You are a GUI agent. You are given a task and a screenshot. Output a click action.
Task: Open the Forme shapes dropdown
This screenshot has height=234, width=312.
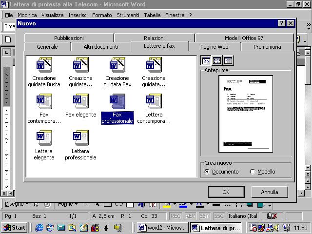point(68,204)
